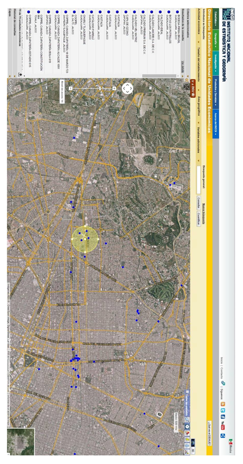Click the zoom in plus on map
The image size is (243, 464).
pyautogui.click(x=114, y=88)
